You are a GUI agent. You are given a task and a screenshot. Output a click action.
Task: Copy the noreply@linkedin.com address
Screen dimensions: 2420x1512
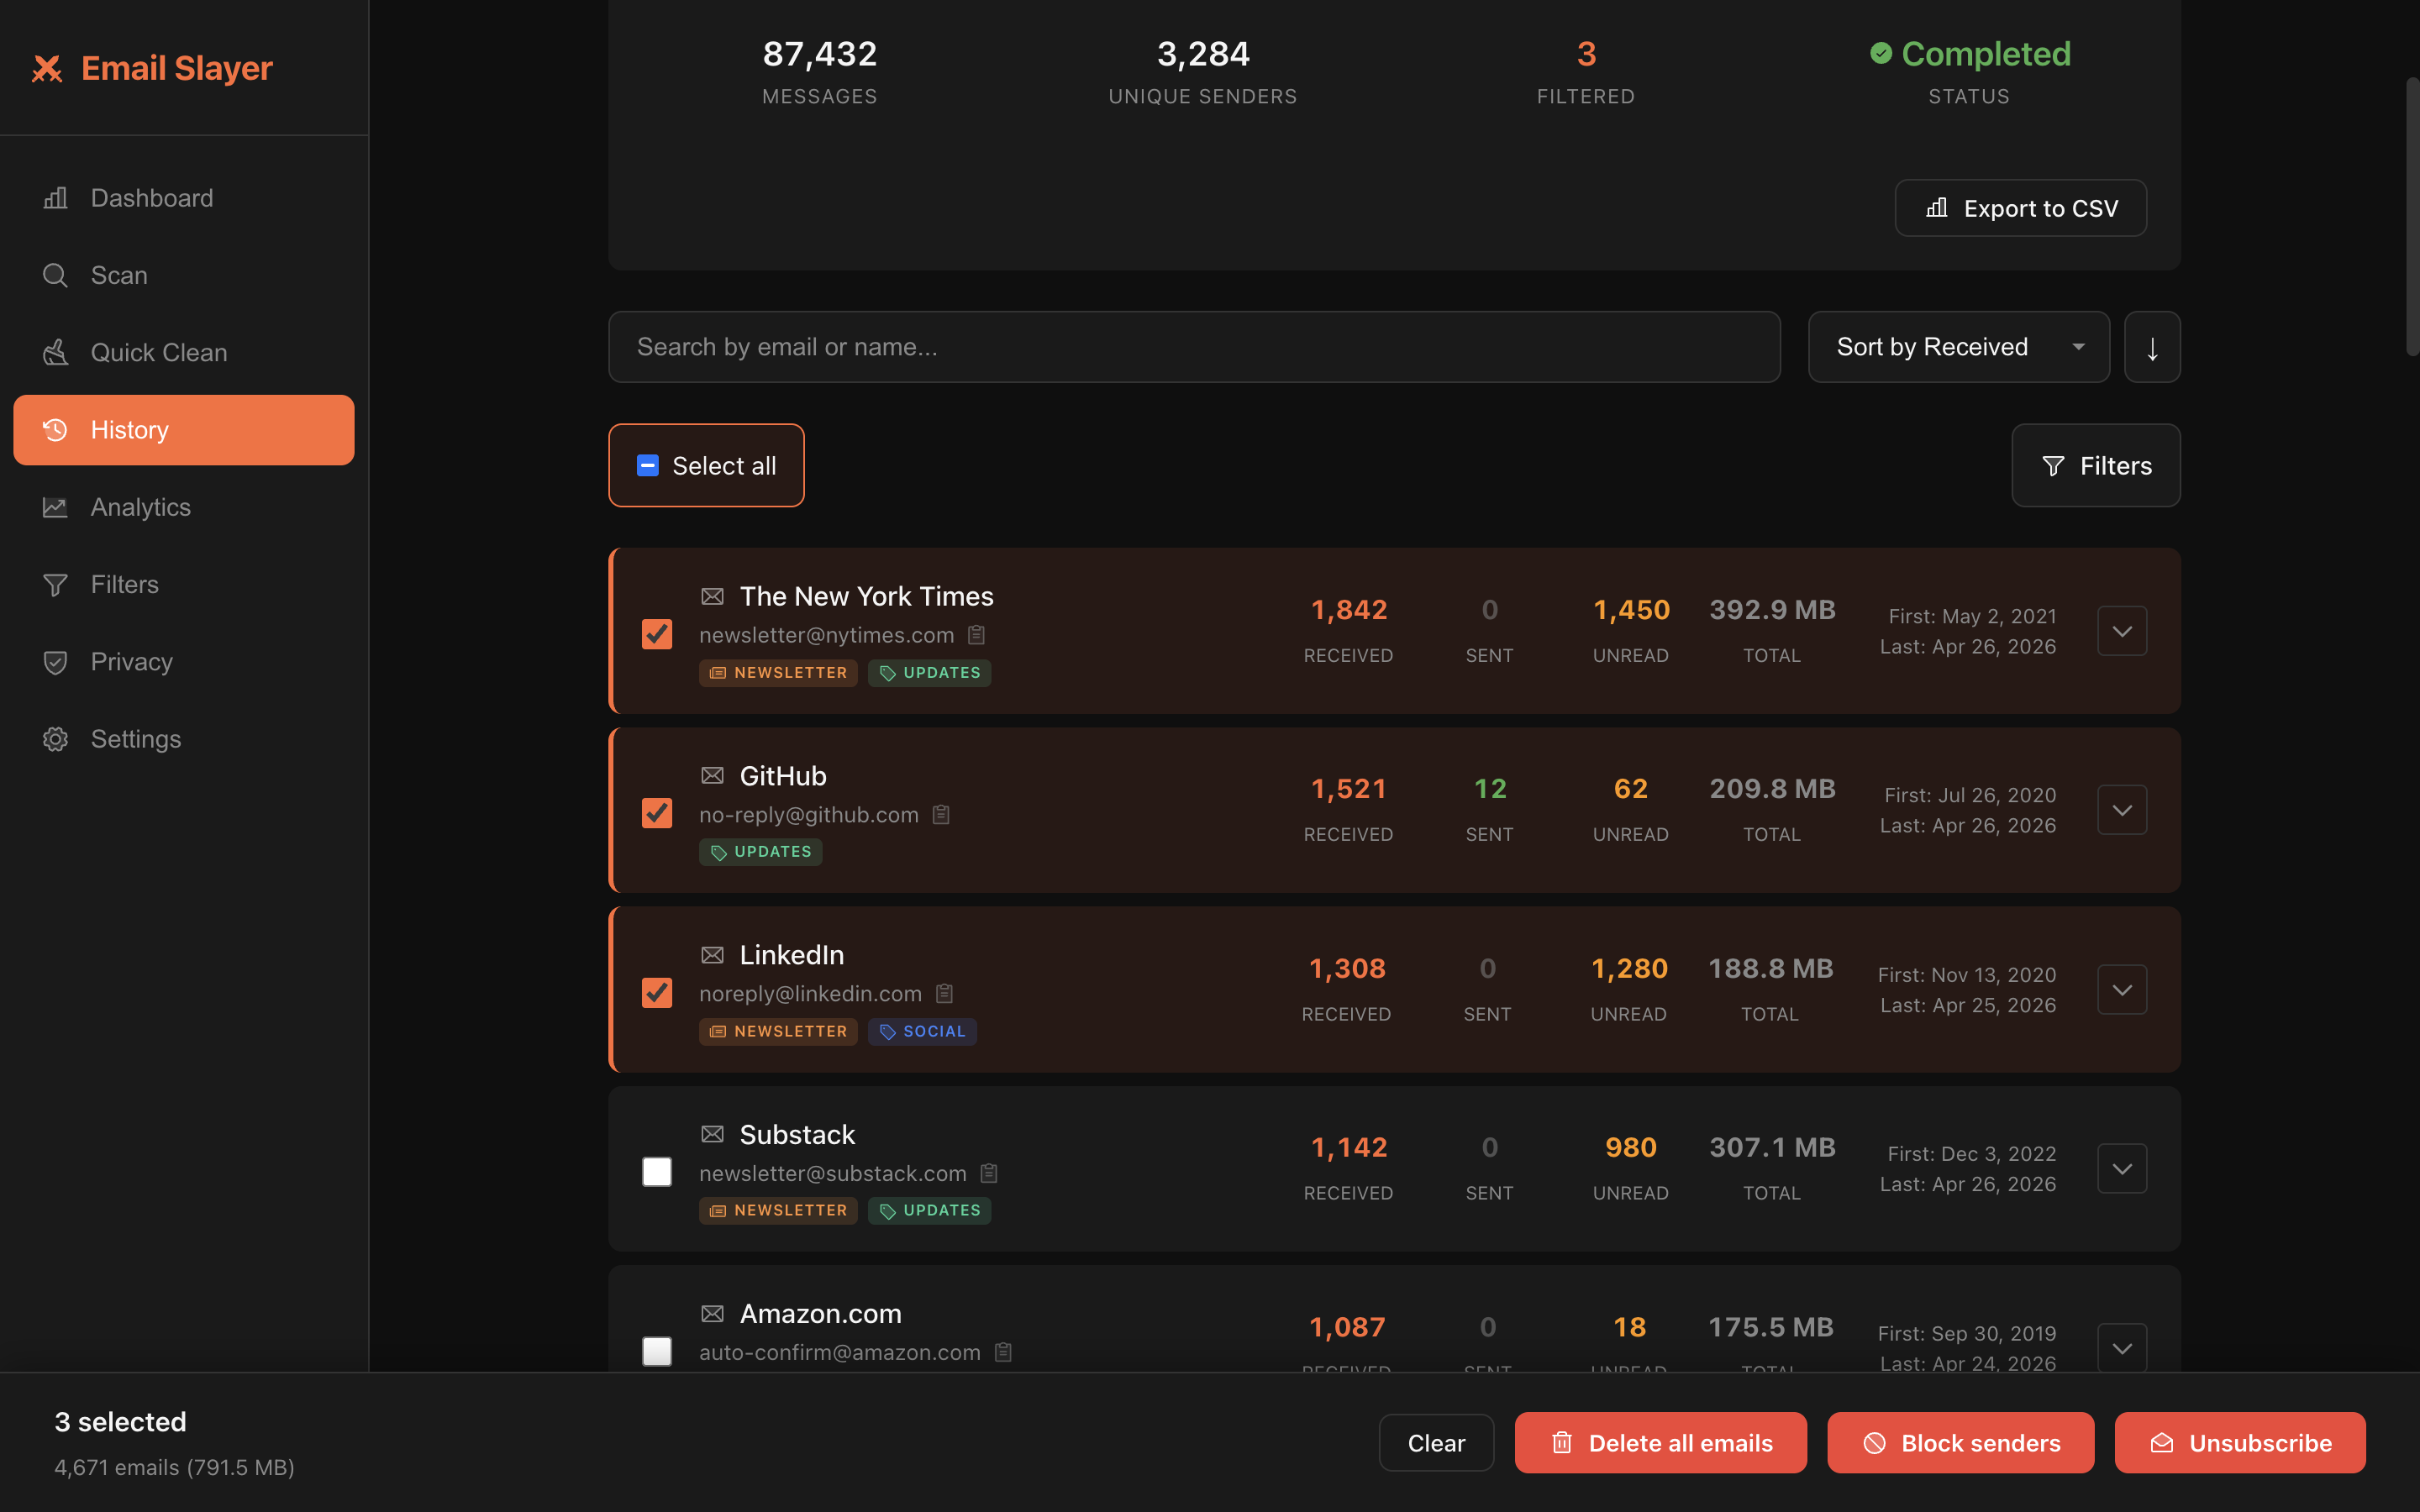coord(945,993)
